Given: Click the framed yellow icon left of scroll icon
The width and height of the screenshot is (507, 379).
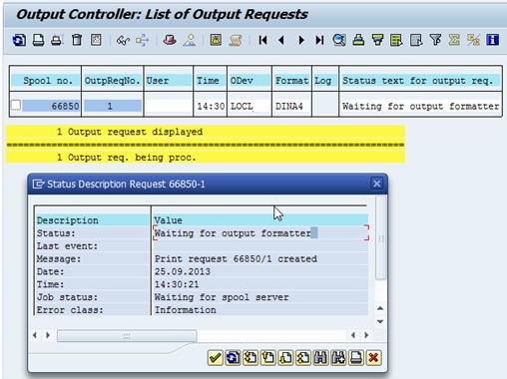Looking at the screenshot, I should 216,40.
